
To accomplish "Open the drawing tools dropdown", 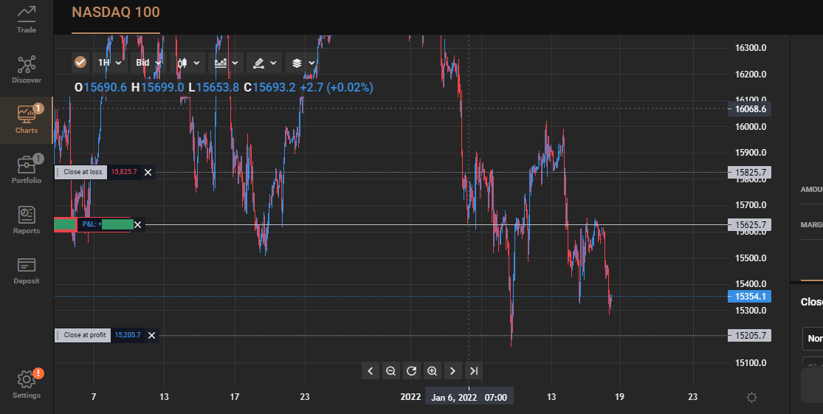I will 264,63.
